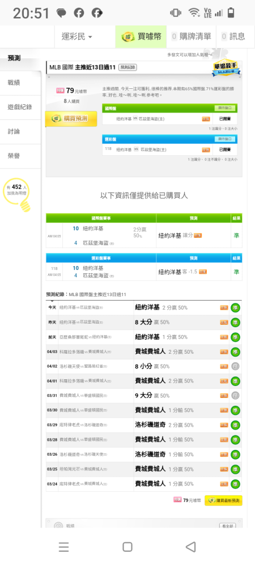Click the orange 主推 tag in the 04/02 row
This screenshot has width=255, height=566.
[x=224, y=366]
